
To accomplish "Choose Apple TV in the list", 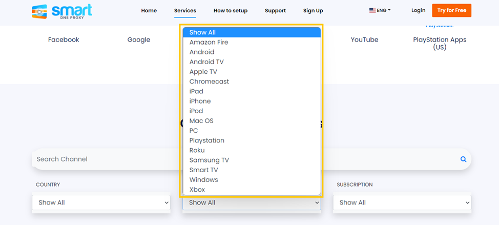I will tap(203, 72).
